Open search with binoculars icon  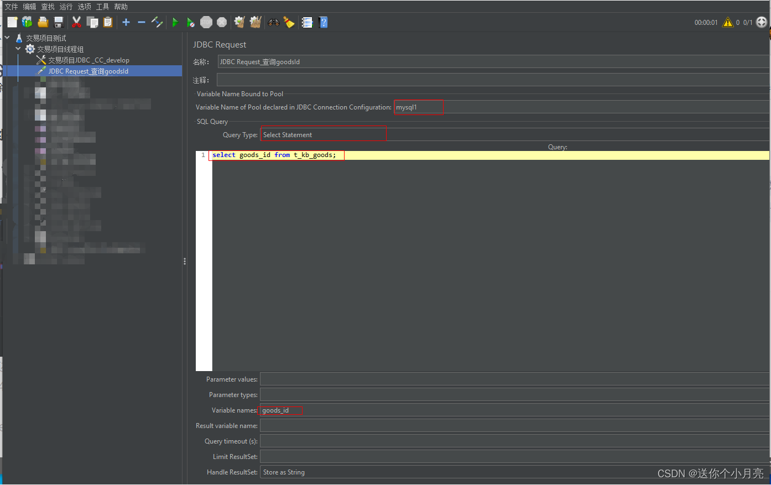(274, 22)
